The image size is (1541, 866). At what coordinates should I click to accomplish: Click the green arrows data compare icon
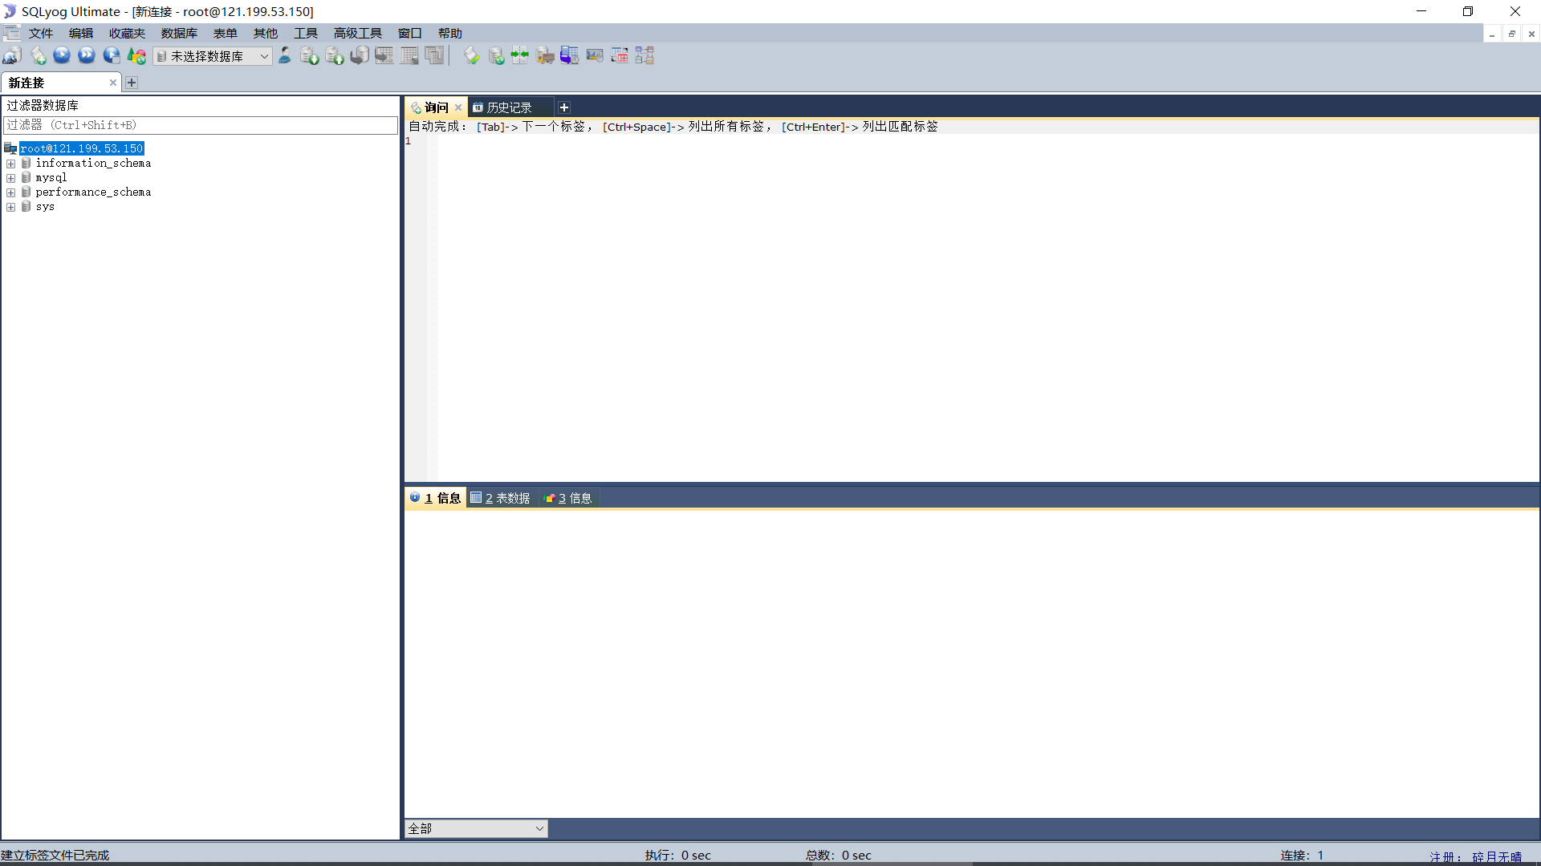[520, 55]
